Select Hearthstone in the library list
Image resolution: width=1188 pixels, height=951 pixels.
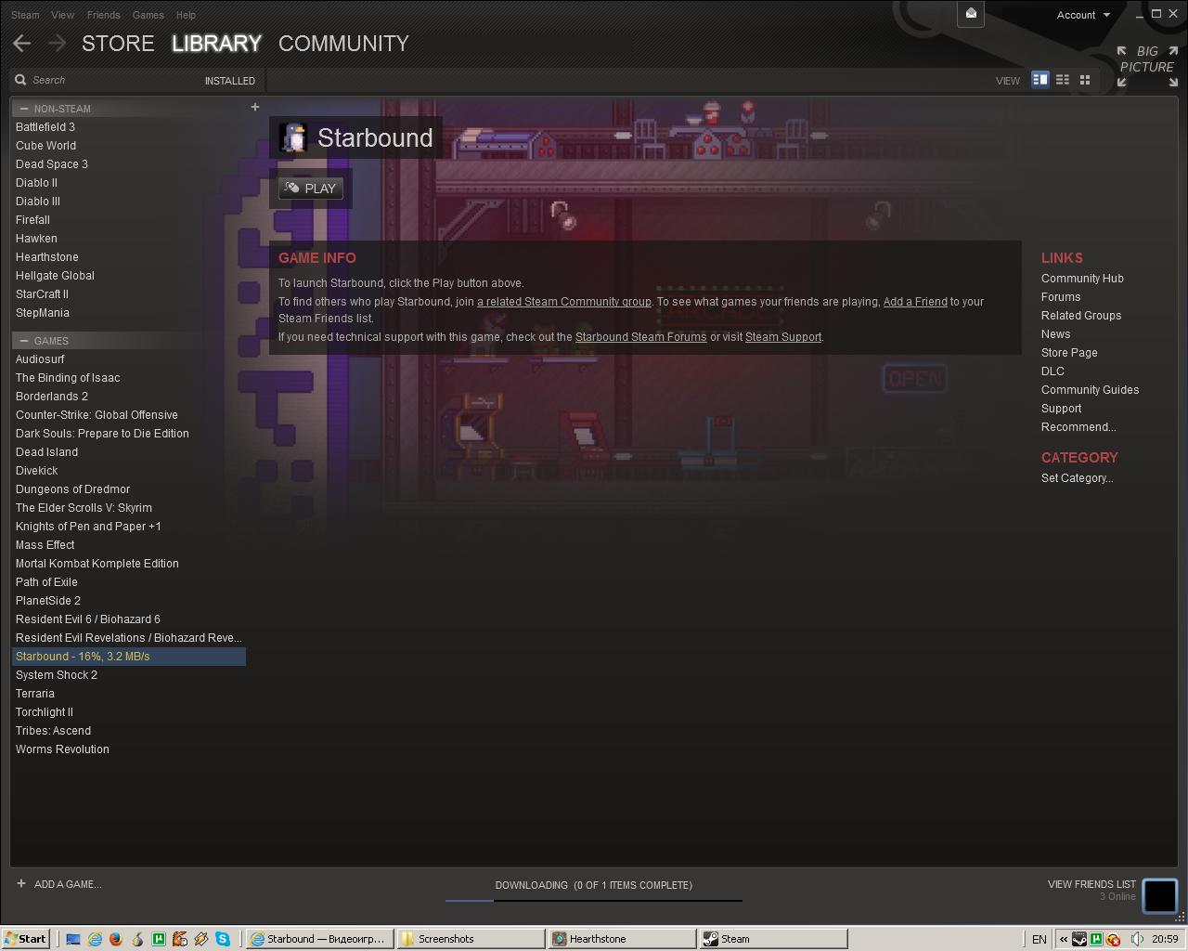[x=129, y=257]
